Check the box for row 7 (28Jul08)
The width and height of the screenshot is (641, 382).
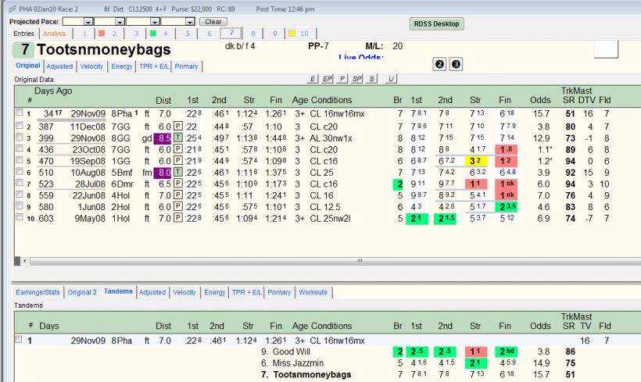pyautogui.click(x=19, y=183)
